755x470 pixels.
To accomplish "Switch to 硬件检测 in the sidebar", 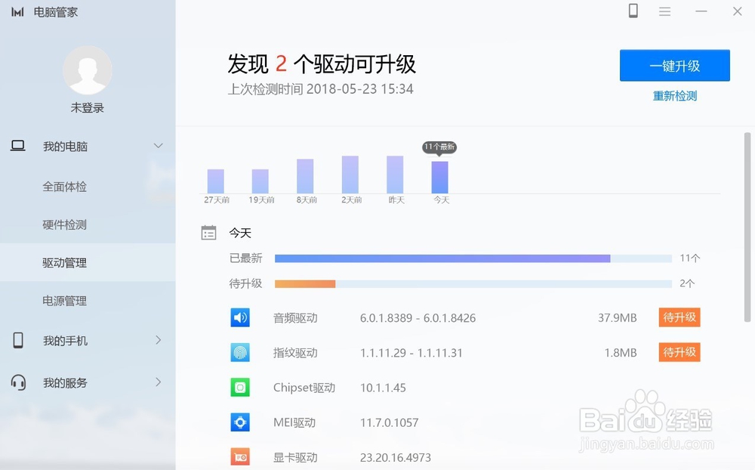I will (x=64, y=224).
